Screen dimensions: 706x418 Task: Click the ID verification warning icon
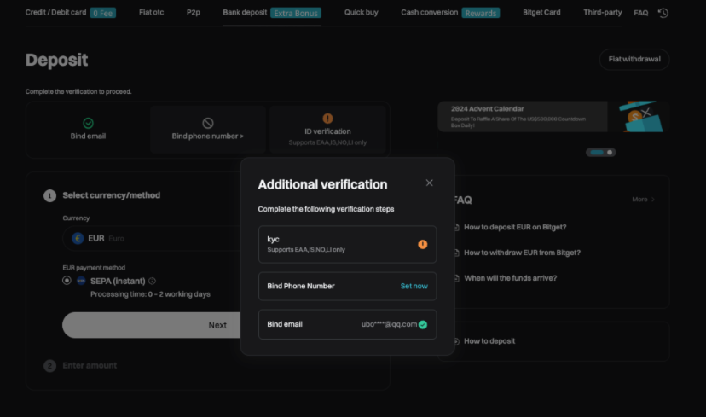327,119
